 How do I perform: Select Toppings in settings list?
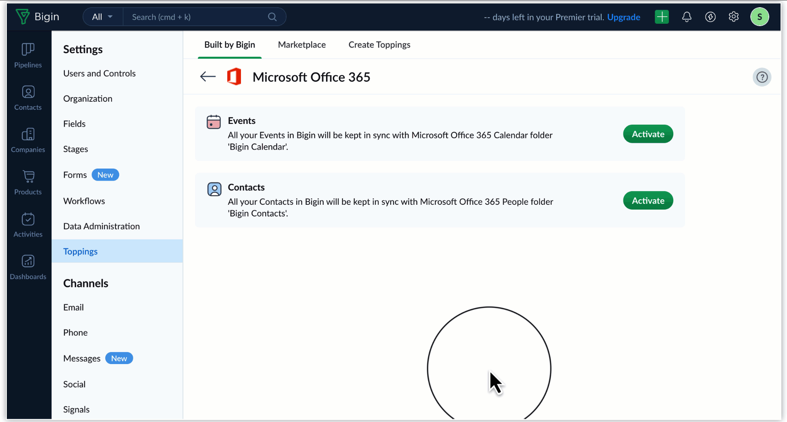pyautogui.click(x=117, y=251)
